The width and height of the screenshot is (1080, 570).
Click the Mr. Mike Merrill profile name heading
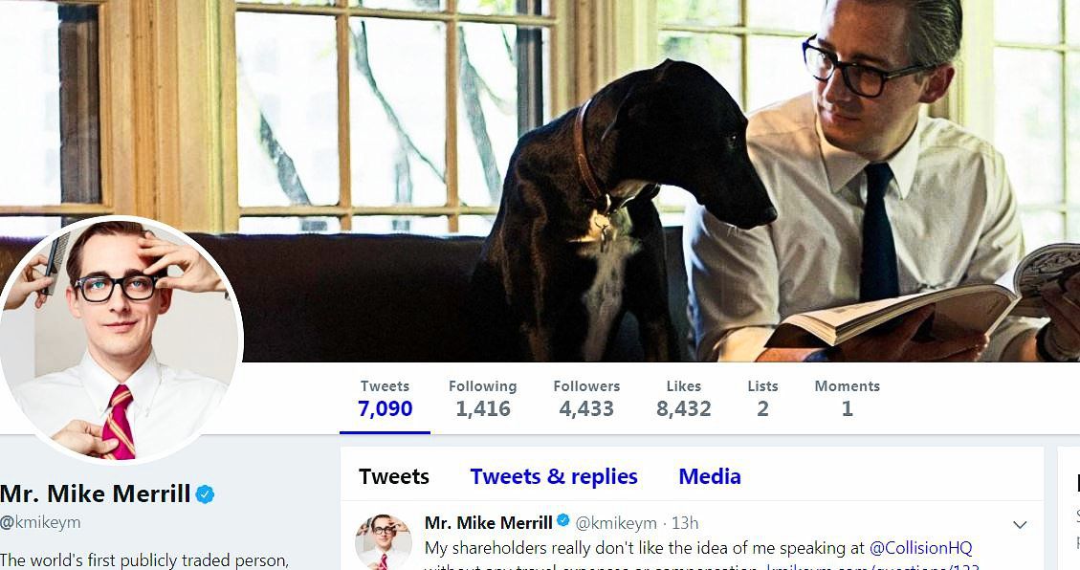[x=95, y=493]
